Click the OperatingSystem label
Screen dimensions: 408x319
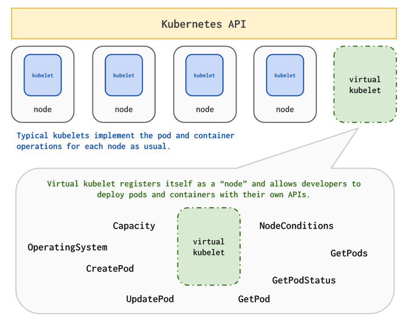pyautogui.click(x=67, y=247)
